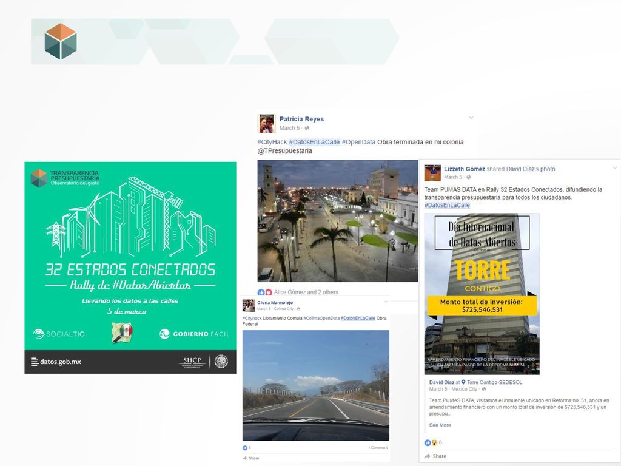
Task: Click #DatosEnLaCalle hashtag in Gloria's post
Action: click(x=358, y=318)
